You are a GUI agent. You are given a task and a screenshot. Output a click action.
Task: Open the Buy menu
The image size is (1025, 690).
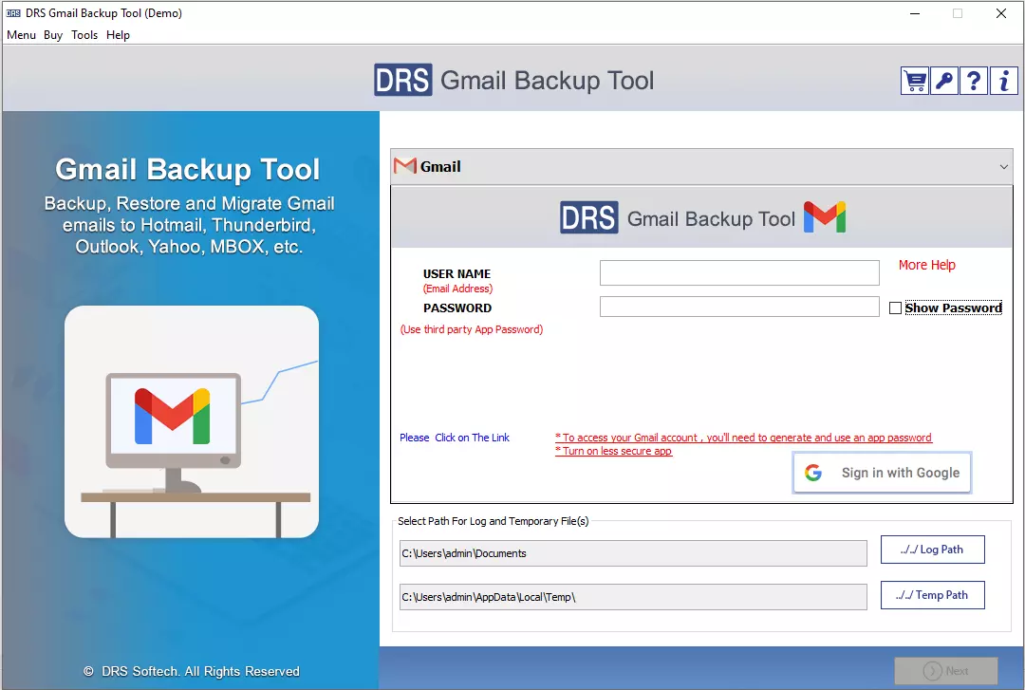(52, 34)
